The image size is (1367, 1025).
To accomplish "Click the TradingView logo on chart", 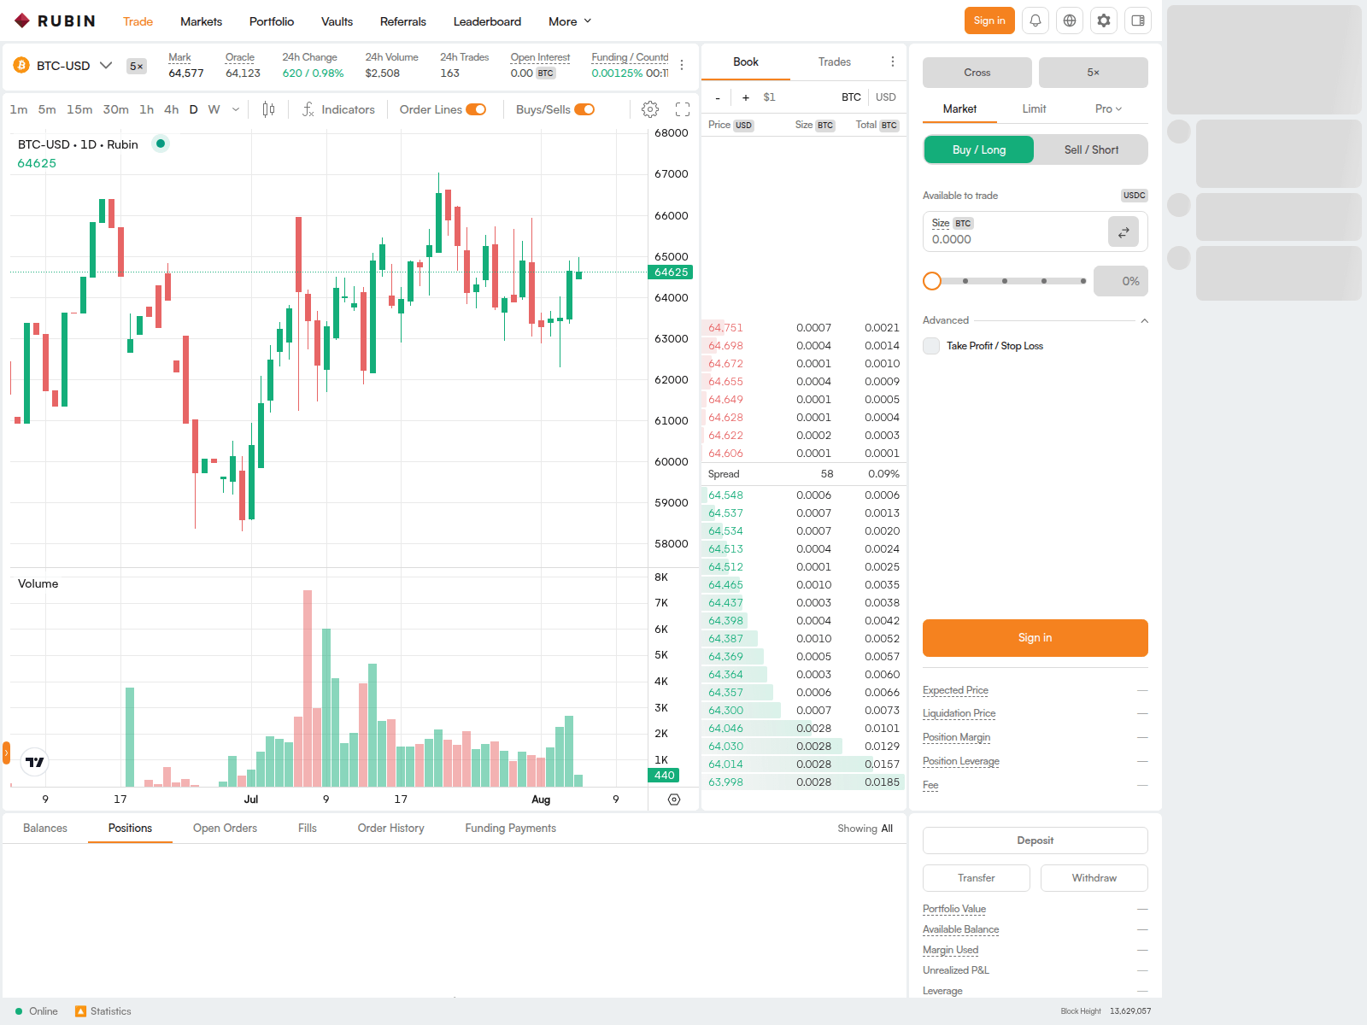I will click(x=35, y=762).
